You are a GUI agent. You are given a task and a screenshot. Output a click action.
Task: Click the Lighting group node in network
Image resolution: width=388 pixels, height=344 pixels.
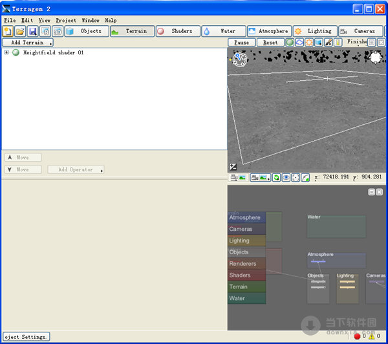[x=347, y=288]
